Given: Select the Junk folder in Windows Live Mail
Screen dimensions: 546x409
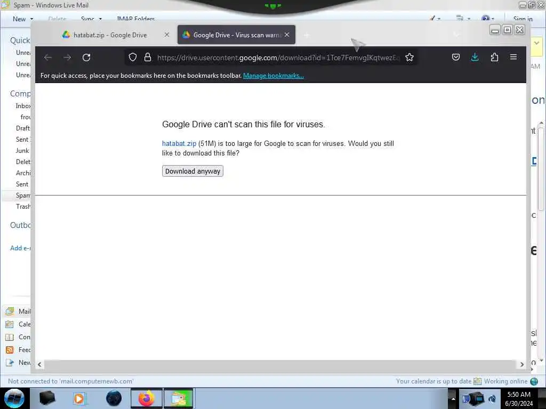Looking at the screenshot, I should click(22, 151).
